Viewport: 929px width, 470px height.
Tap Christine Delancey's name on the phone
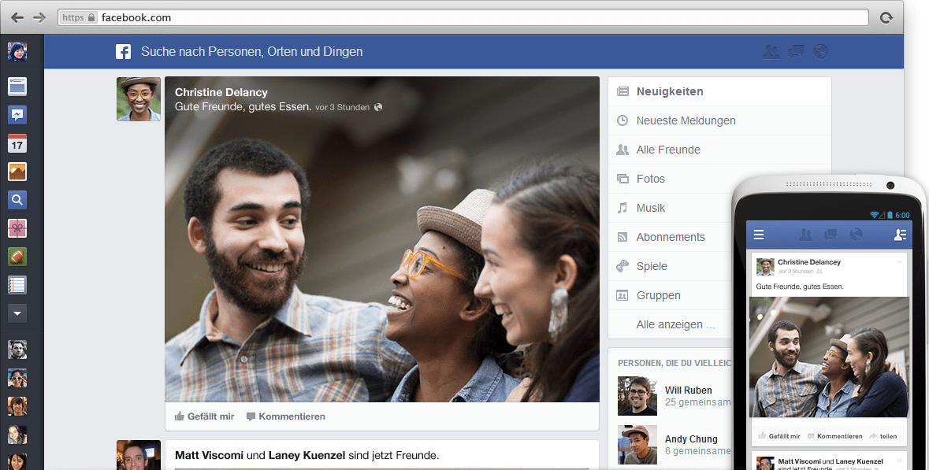tap(809, 261)
